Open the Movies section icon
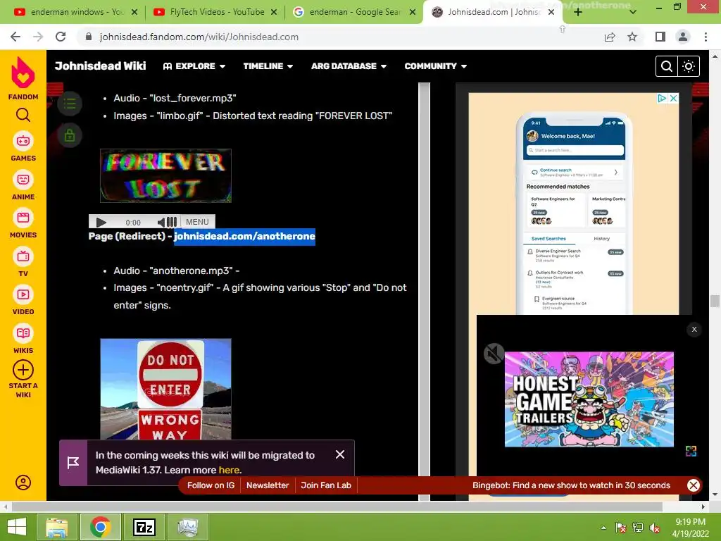The image size is (721, 541). point(23,218)
